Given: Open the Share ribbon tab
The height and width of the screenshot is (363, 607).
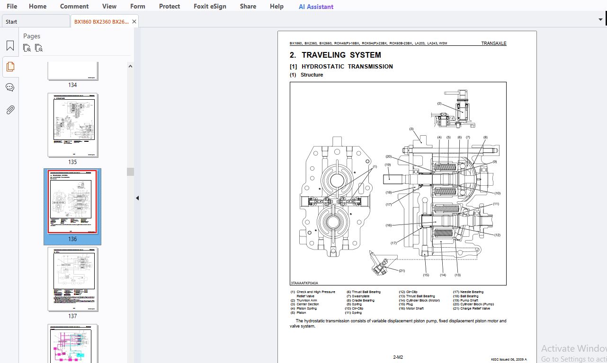Looking at the screenshot, I should click(248, 6).
